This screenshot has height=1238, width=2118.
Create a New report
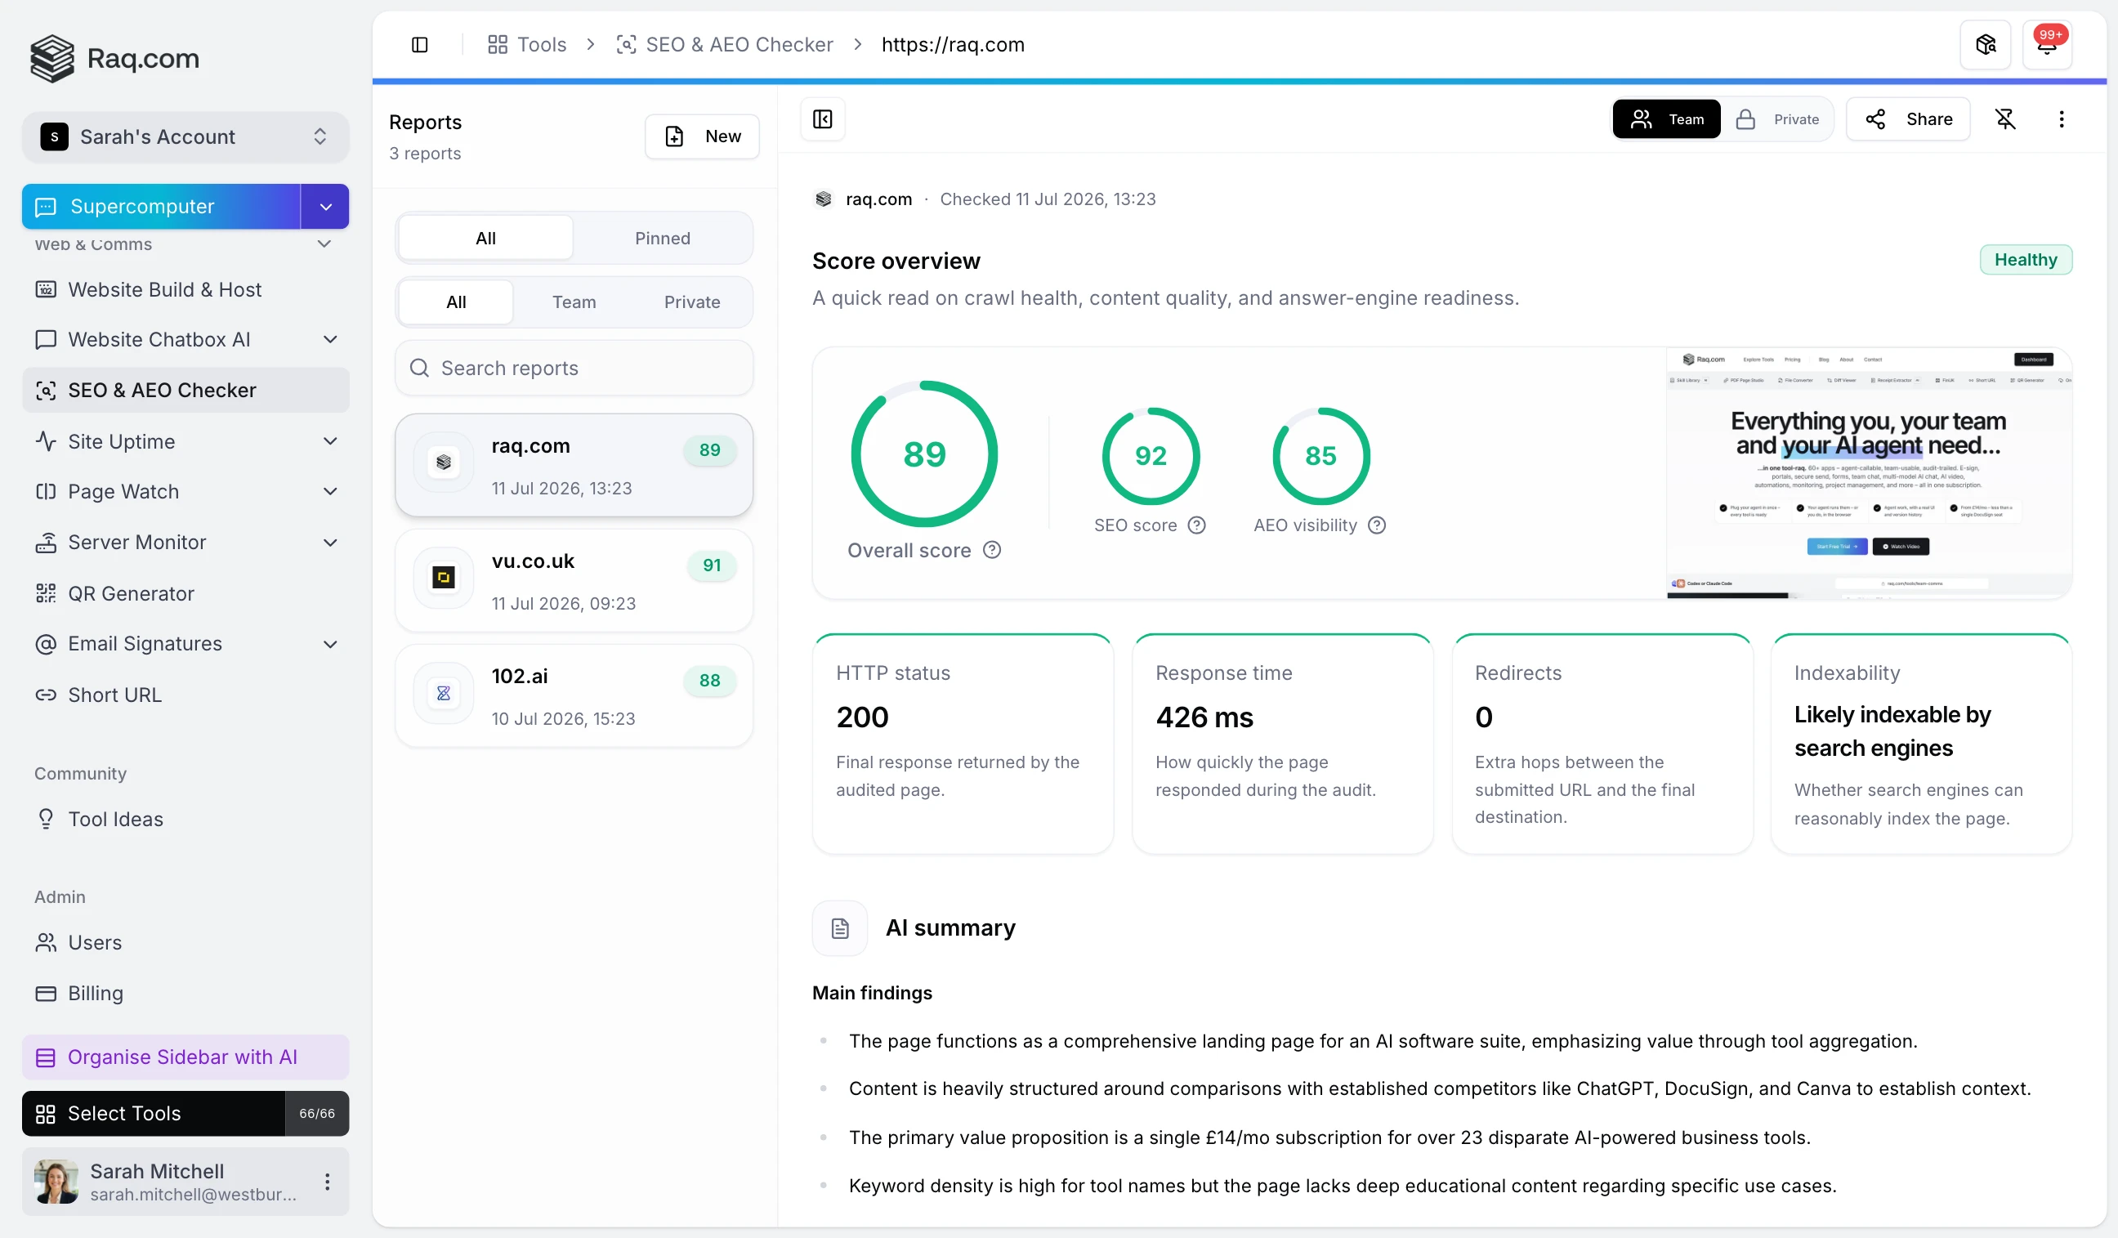click(702, 136)
